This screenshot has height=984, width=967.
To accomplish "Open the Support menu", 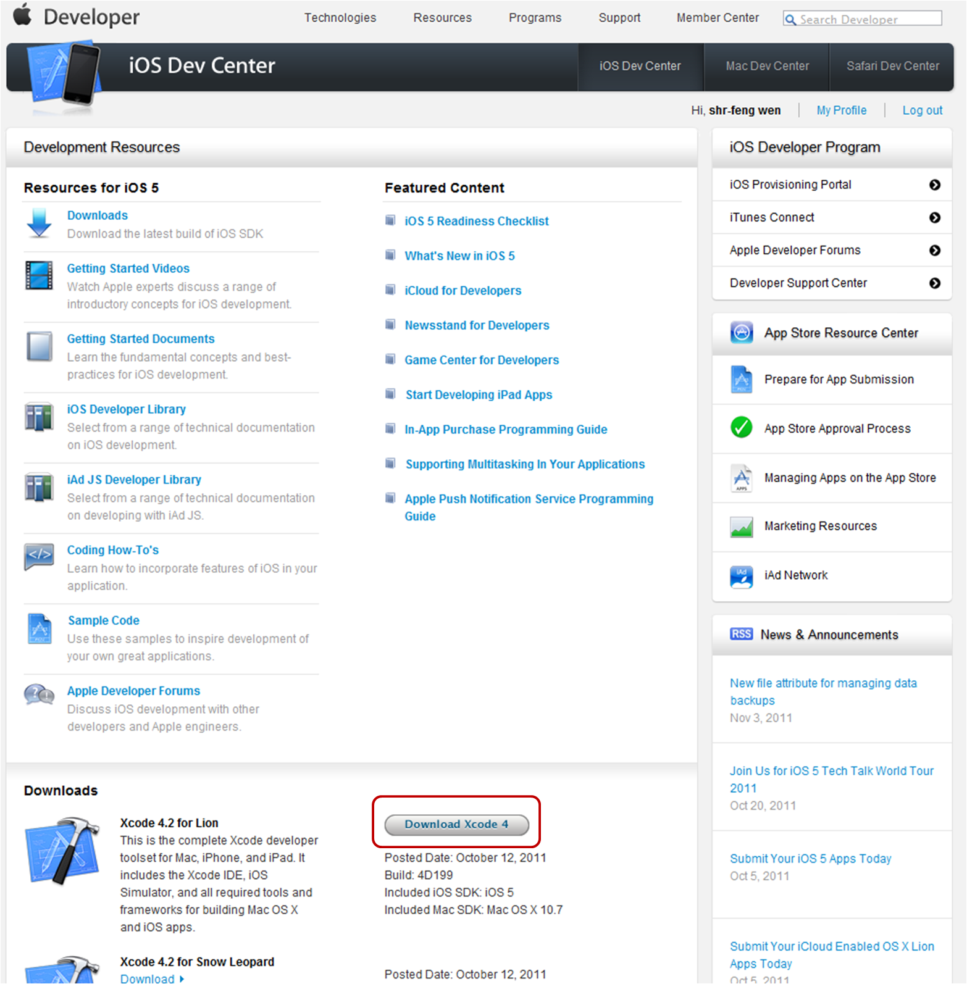I will tap(619, 18).
